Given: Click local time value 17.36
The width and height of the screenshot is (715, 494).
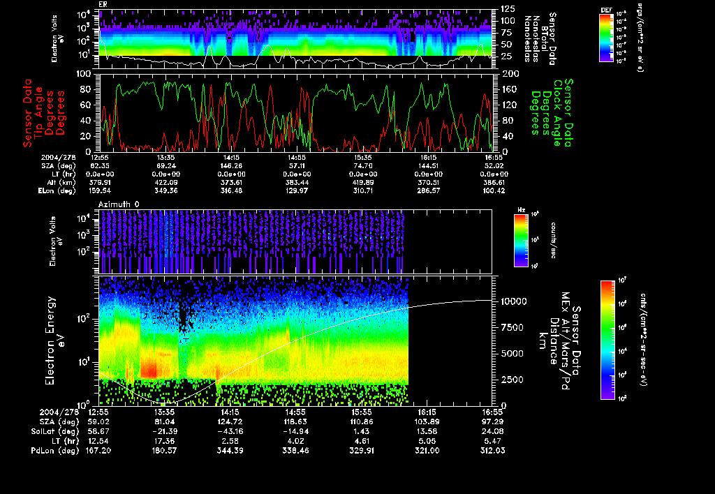Looking at the screenshot, I should pos(163,441).
